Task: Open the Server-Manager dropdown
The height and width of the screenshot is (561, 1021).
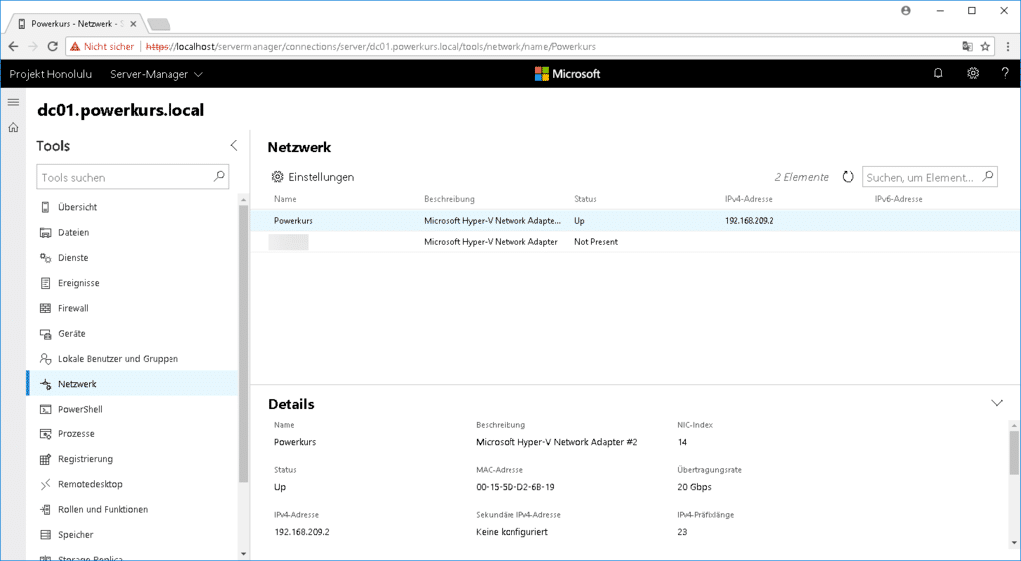Action: click(157, 74)
